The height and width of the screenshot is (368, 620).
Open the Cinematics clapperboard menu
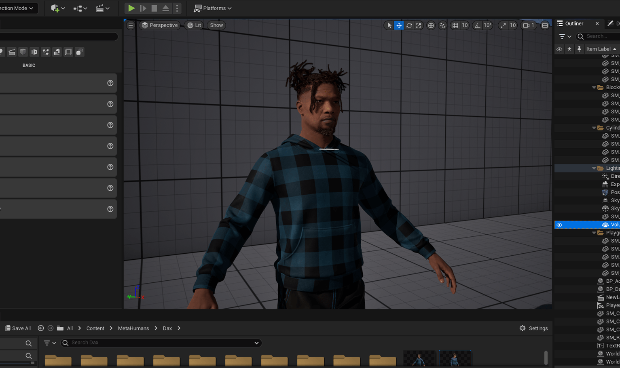click(102, 8)
